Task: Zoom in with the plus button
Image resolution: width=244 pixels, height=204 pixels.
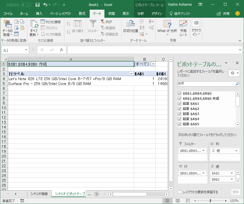Action: point(226,201)
